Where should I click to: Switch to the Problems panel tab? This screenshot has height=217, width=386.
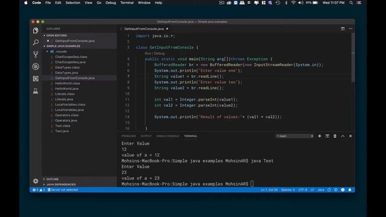128,136
